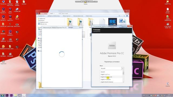Select the blank white file icon in Explorer
173x97 pixels.
tap(102, 22)
